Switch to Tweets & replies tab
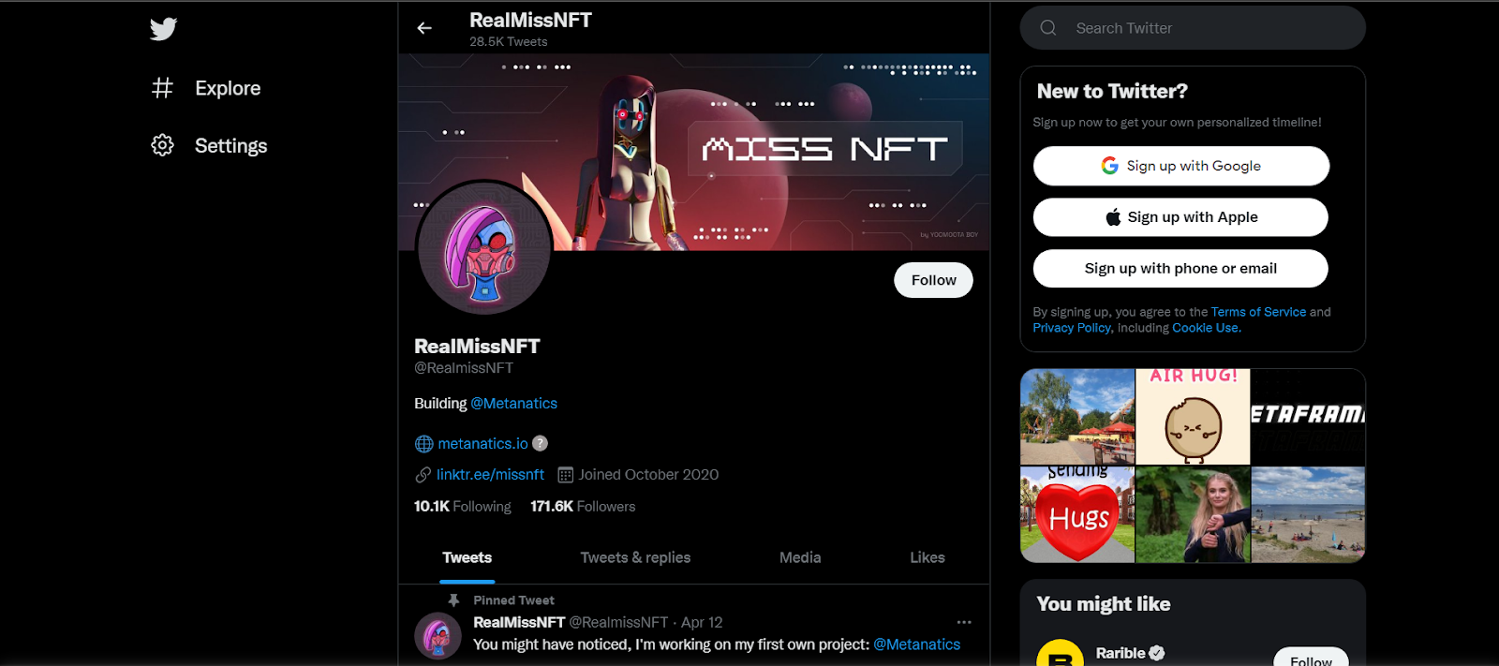Image resolution: width=1499 pixels, height=666 pixels. (635, 557)
